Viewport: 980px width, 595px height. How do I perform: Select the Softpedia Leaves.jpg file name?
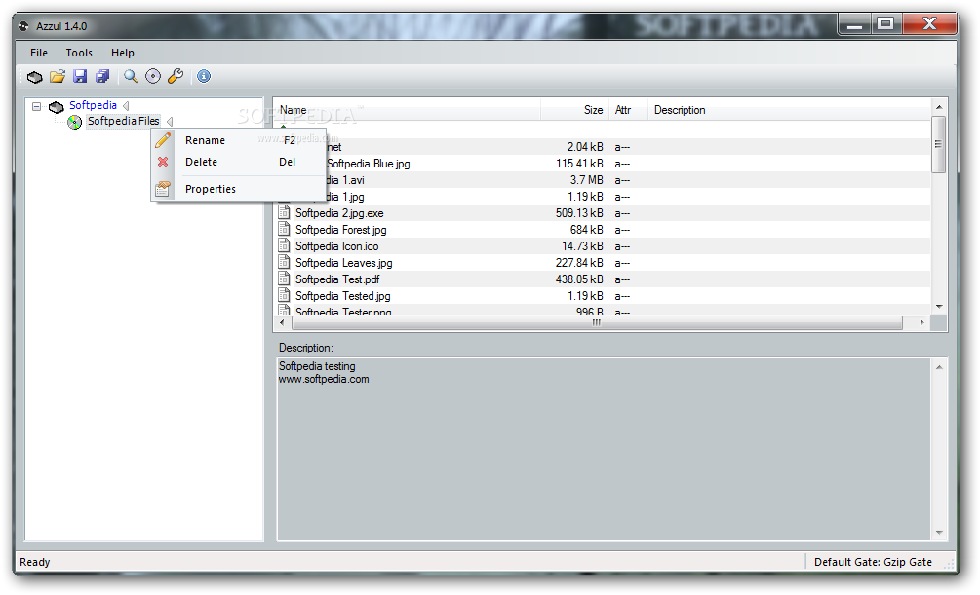coord(344,263)
